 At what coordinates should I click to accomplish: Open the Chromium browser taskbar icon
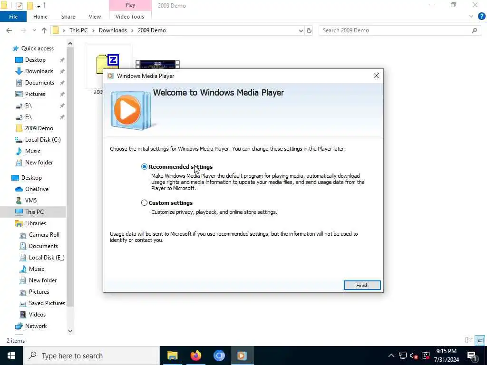[x=219, y=355]
